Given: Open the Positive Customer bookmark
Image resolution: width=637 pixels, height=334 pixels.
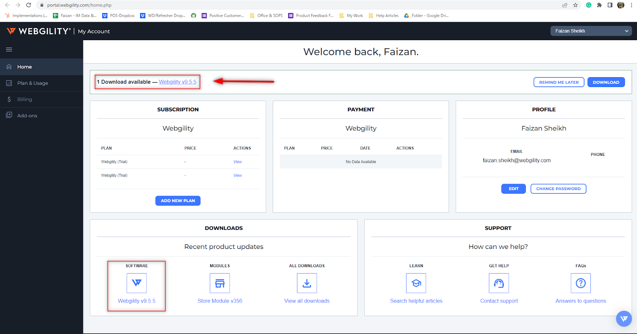Looking at the screenshot, I should [x=223, y=16].
